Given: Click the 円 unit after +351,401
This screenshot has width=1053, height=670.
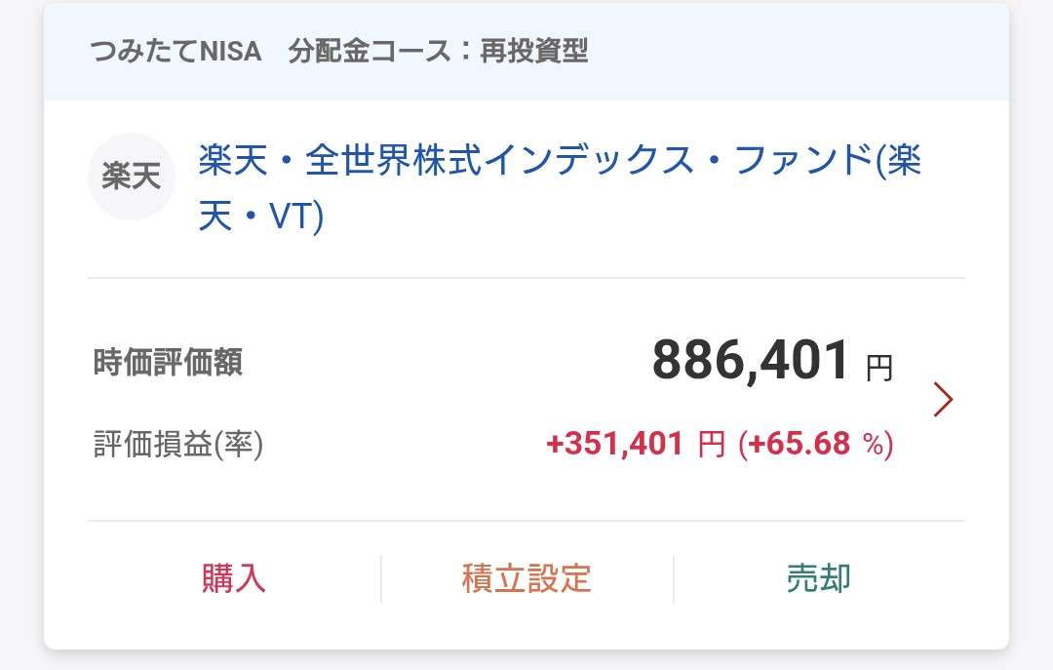Looking at the screenshot, I should (712, 444).
